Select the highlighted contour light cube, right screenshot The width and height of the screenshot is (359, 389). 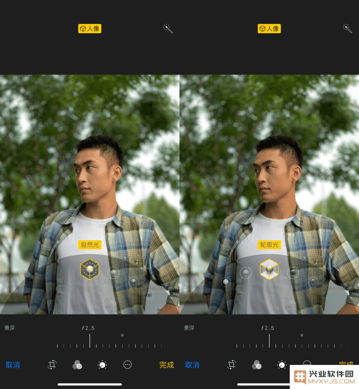(x=269, y=269)
